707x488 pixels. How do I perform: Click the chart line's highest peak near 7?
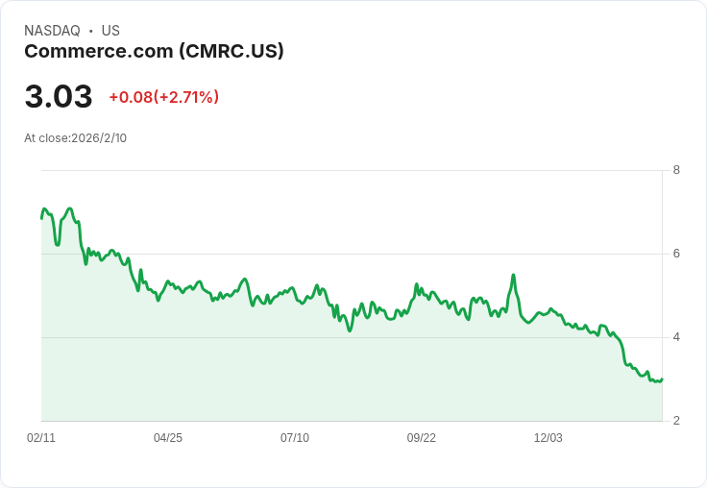(x=69, y=208)
